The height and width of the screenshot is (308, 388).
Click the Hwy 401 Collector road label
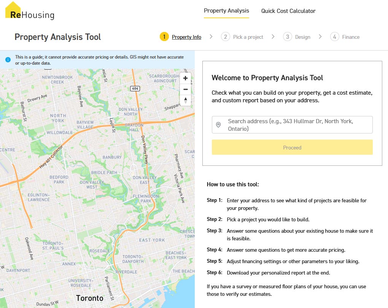coord(51,157)
